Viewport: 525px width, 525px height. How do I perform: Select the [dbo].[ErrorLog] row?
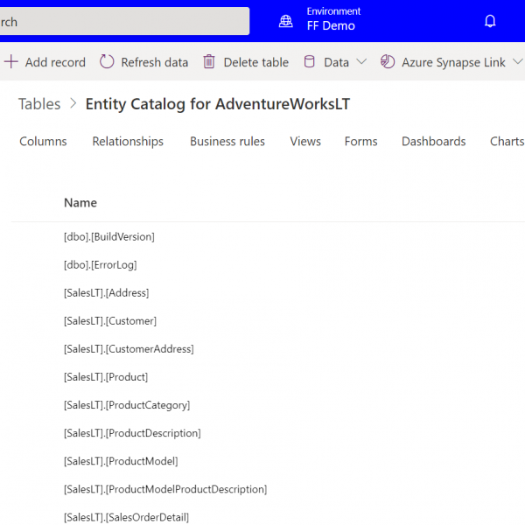pos(100,265)
